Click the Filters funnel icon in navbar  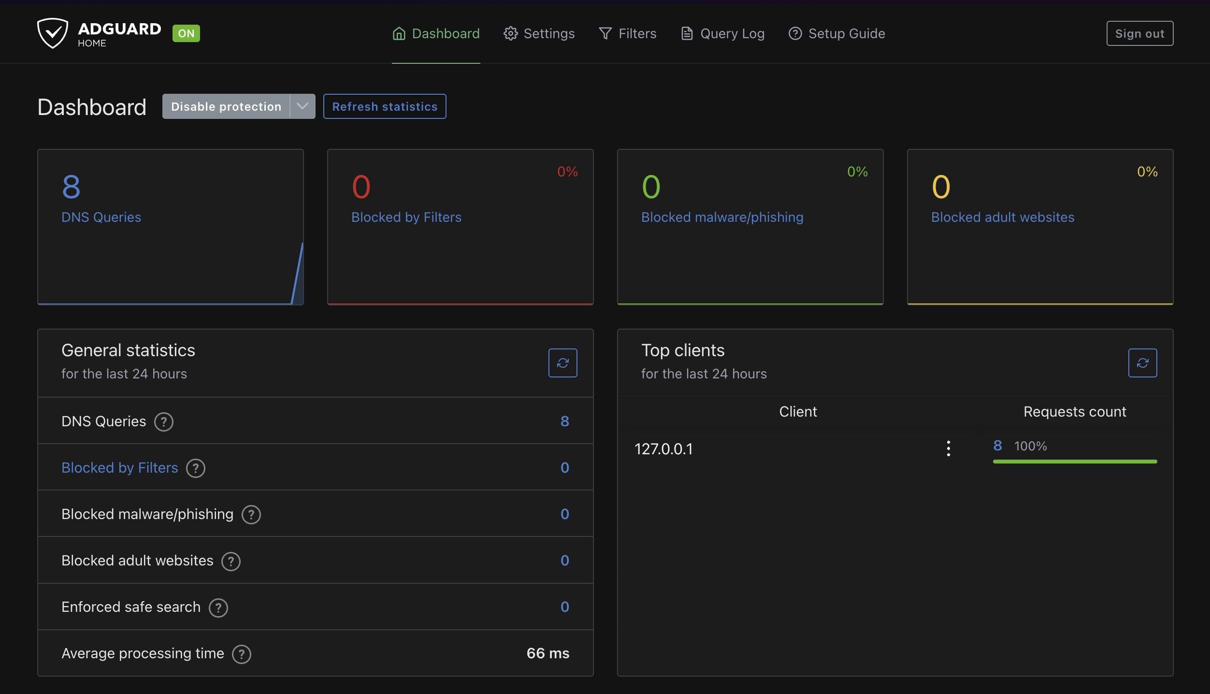[605, 33]
